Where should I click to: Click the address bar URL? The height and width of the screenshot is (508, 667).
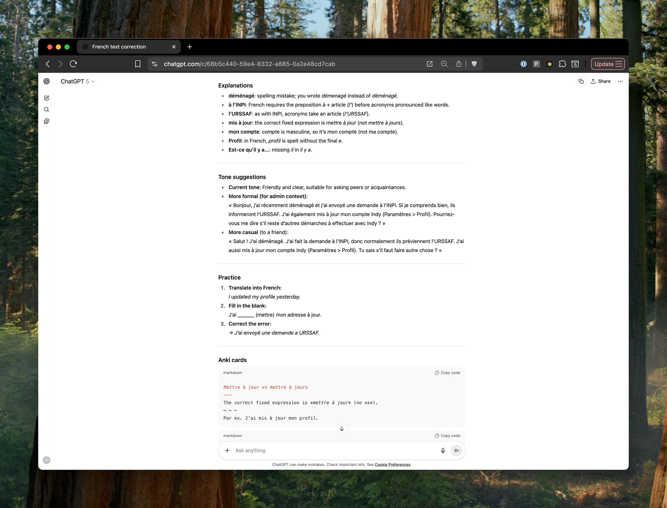click(x=249, y=64)
